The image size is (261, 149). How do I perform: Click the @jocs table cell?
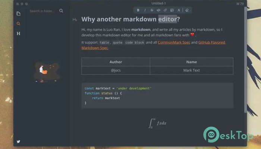[x=116, y=70]
